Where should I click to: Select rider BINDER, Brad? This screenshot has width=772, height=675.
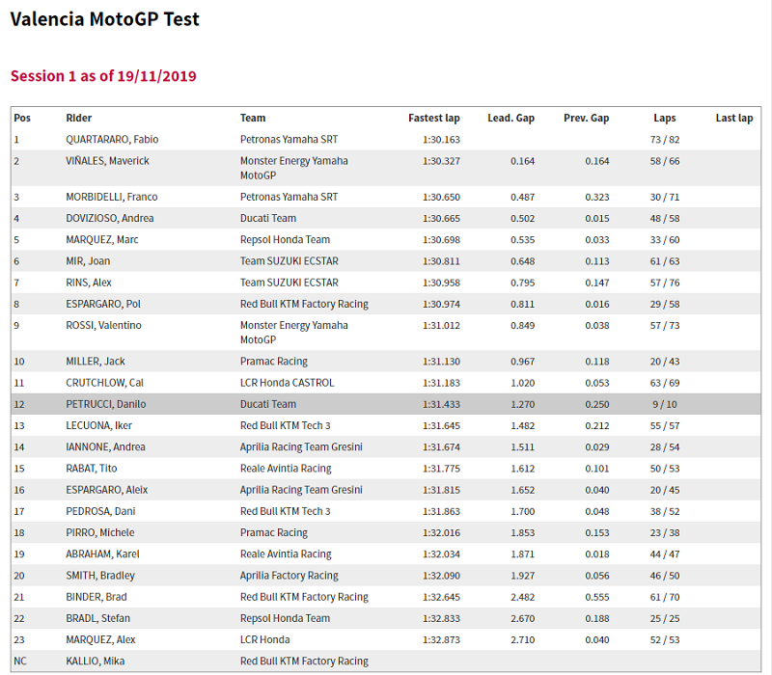coord(96,598)
